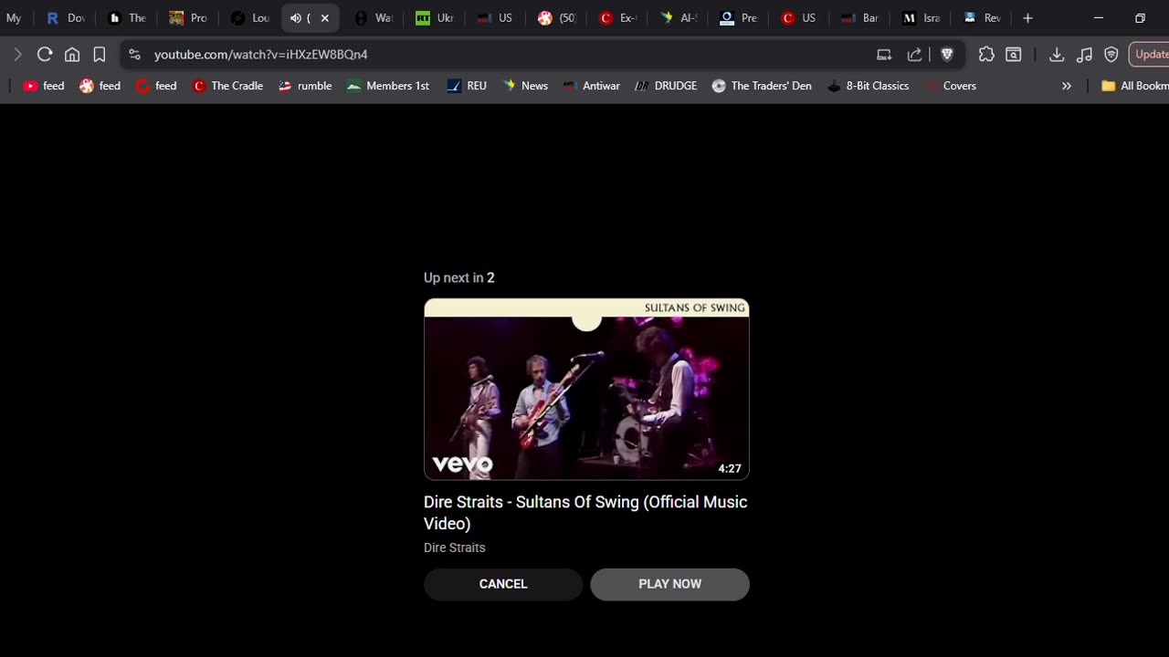Image resolution: width=1169 pixels, height=657 pixels.
Task: Switch to the '(50' tab
Action: click(556, 18)
